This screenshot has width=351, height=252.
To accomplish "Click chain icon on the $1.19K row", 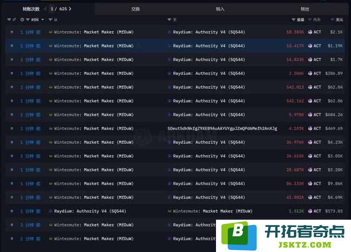I will point(12,46).
